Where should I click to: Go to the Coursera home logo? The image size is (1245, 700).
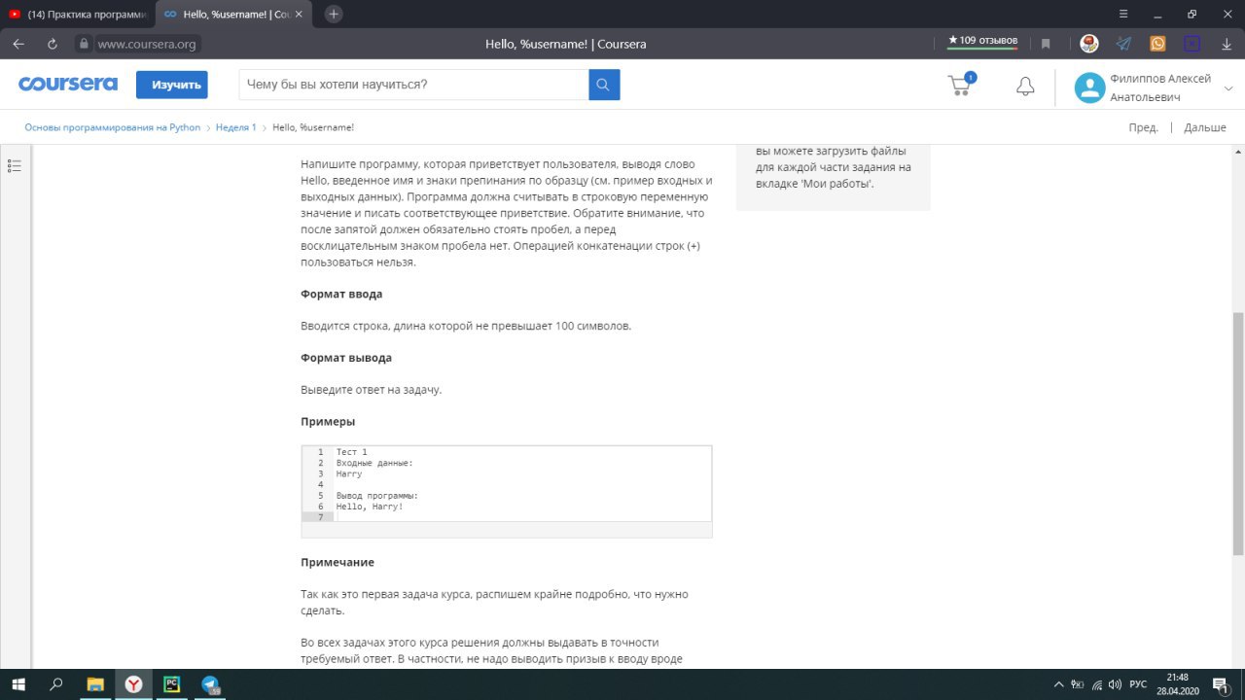[68, 85]
